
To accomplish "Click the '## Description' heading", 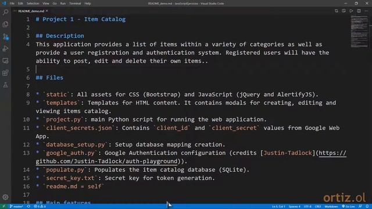I will (x=60, y=36).
